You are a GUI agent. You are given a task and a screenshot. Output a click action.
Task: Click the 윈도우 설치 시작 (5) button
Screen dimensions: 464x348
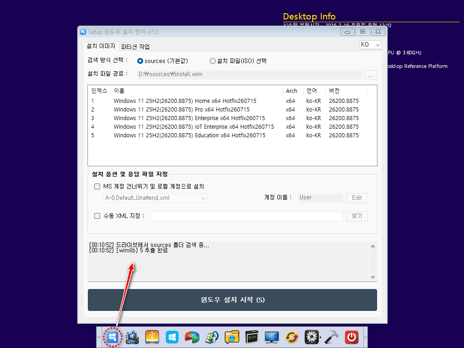(232, 300)
